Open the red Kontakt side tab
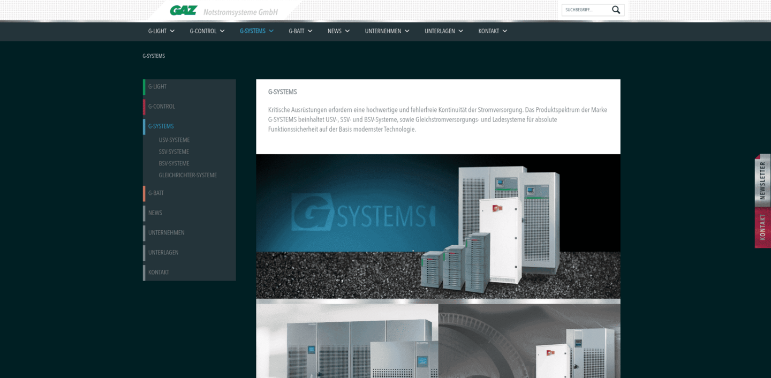The image size is (771, 378). click(x=762, y=228)
